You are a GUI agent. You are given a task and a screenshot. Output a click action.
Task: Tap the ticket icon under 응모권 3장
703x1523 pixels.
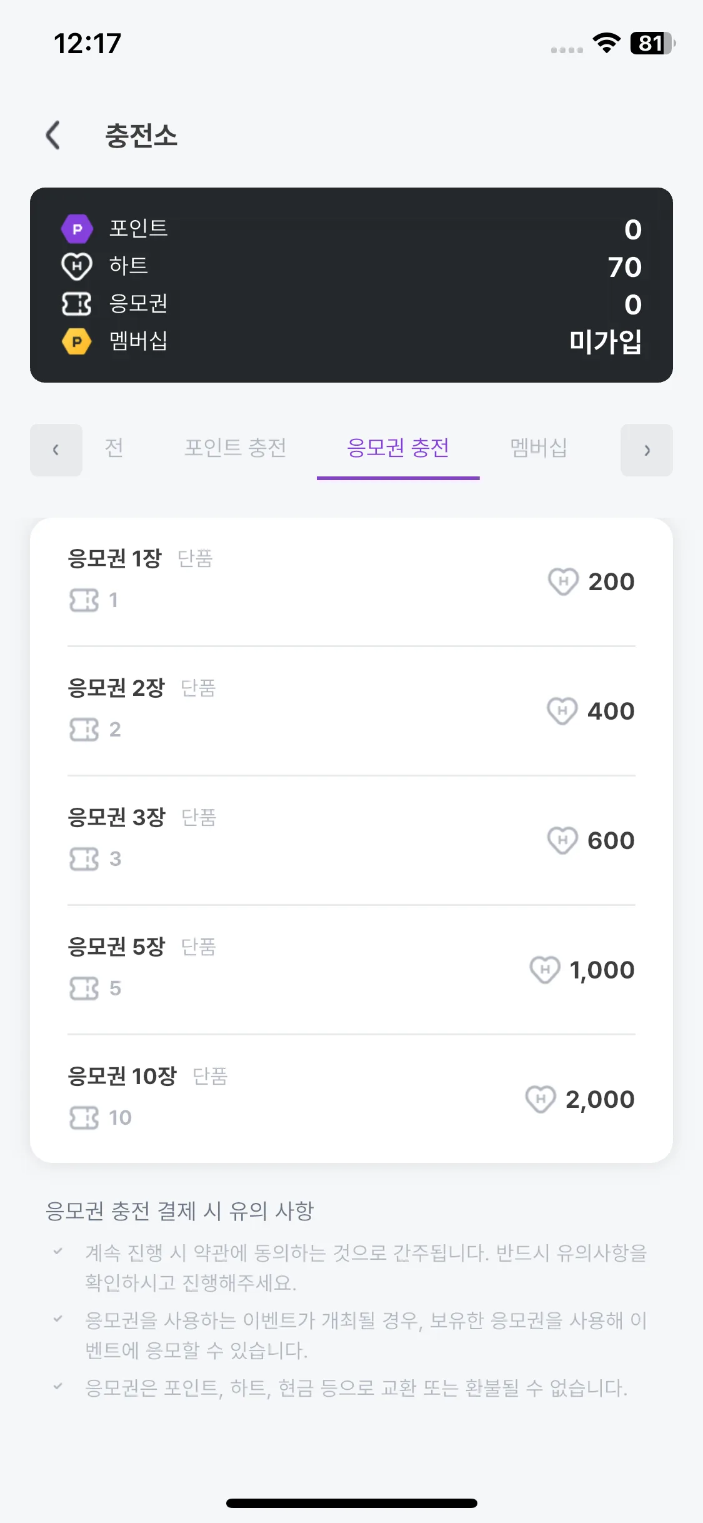point(84,859)
